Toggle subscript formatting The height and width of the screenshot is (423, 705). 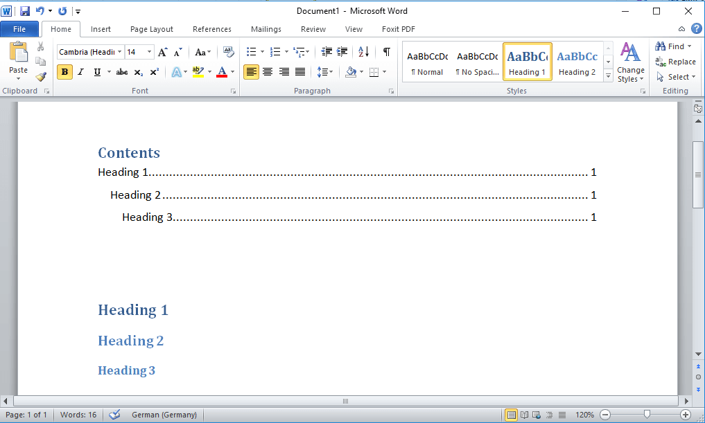[x=139, y=71]
